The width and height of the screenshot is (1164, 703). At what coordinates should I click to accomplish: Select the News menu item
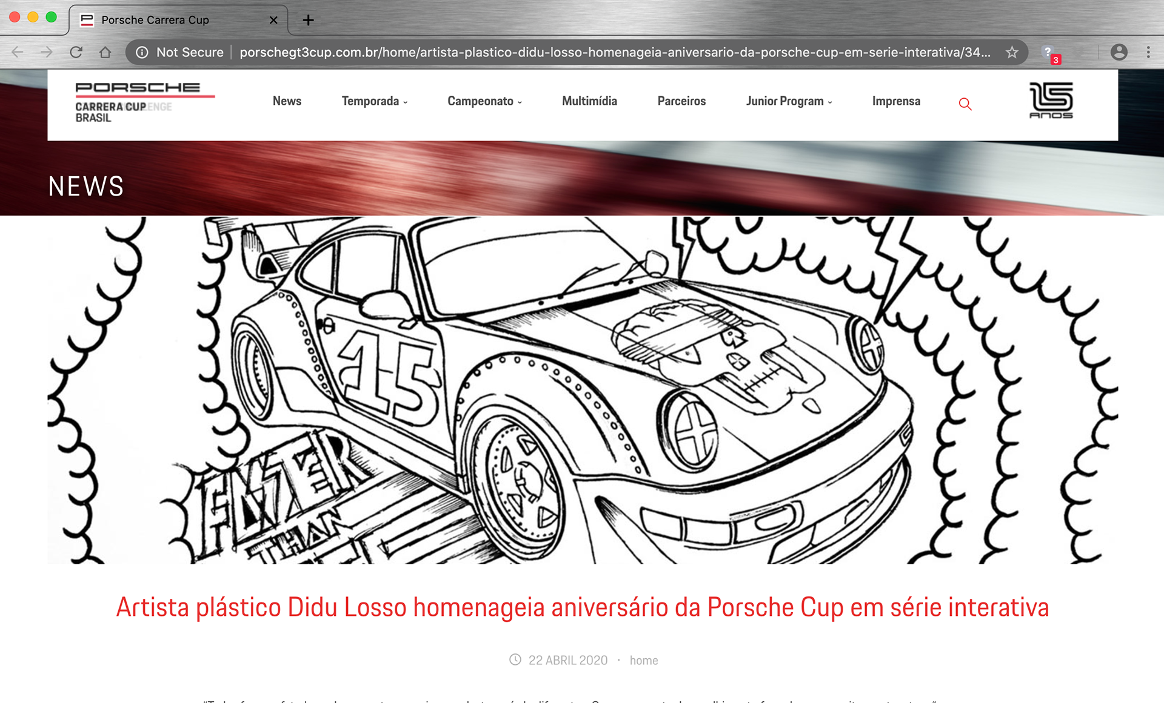[286, 101]
